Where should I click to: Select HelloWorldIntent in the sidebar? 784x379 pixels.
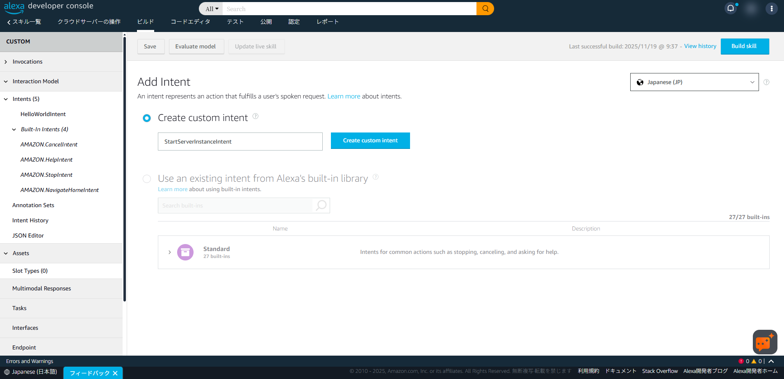click(43, 114)
